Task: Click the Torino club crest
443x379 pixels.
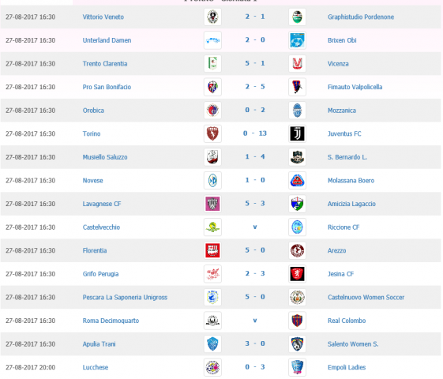Action: click(212, 133)
